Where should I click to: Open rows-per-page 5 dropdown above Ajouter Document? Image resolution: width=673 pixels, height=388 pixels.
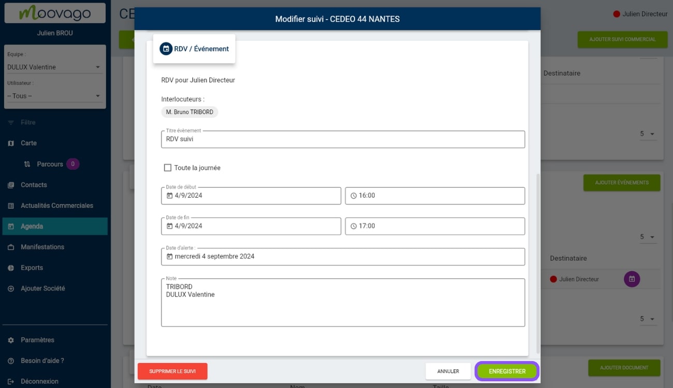point(648,319)
